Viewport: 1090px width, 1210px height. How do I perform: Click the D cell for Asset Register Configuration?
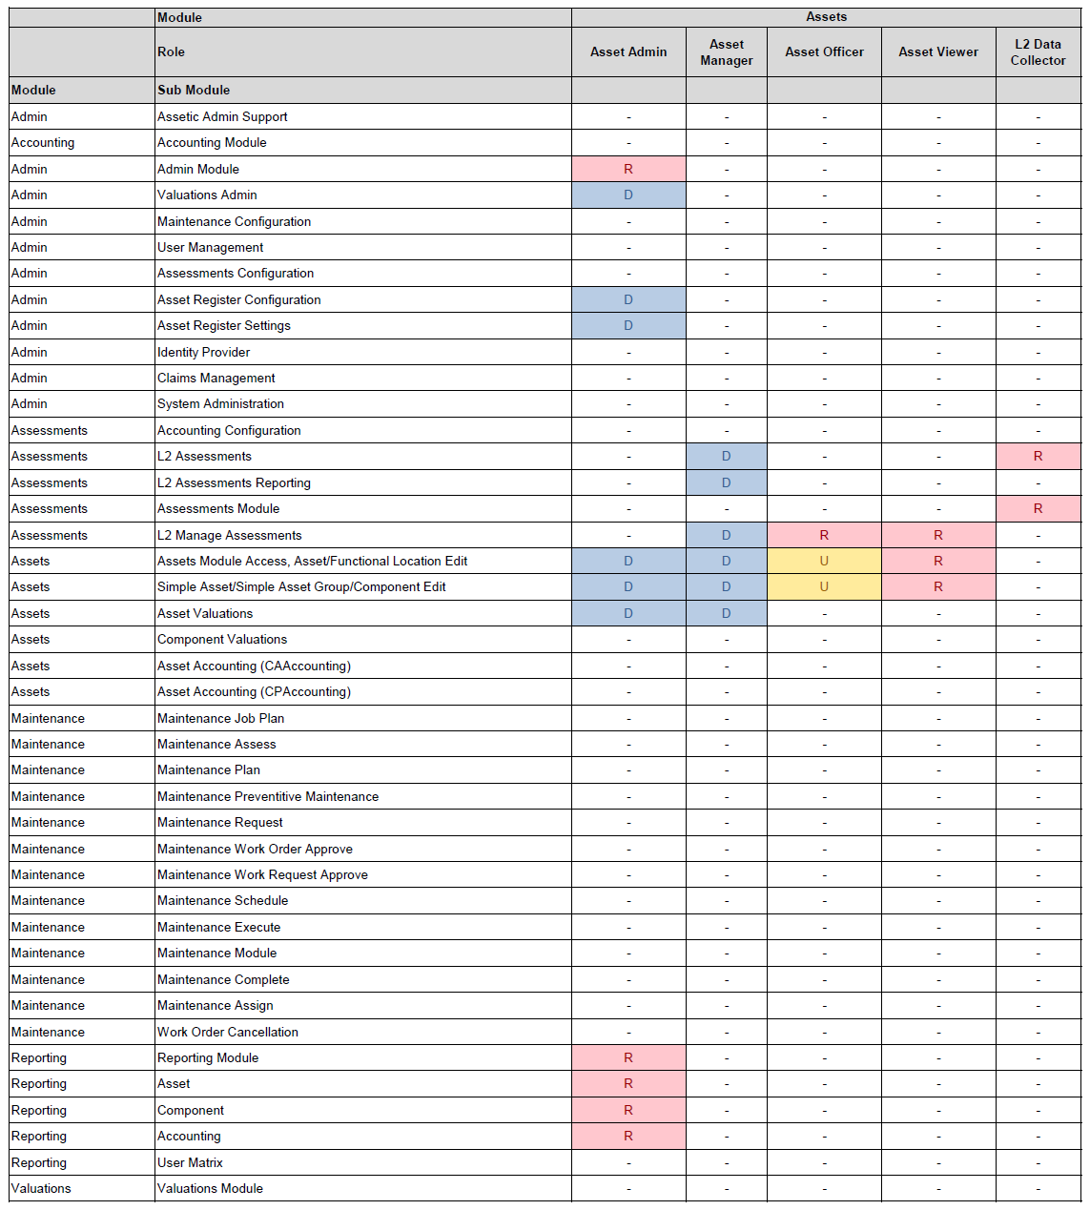pos(628,299)
